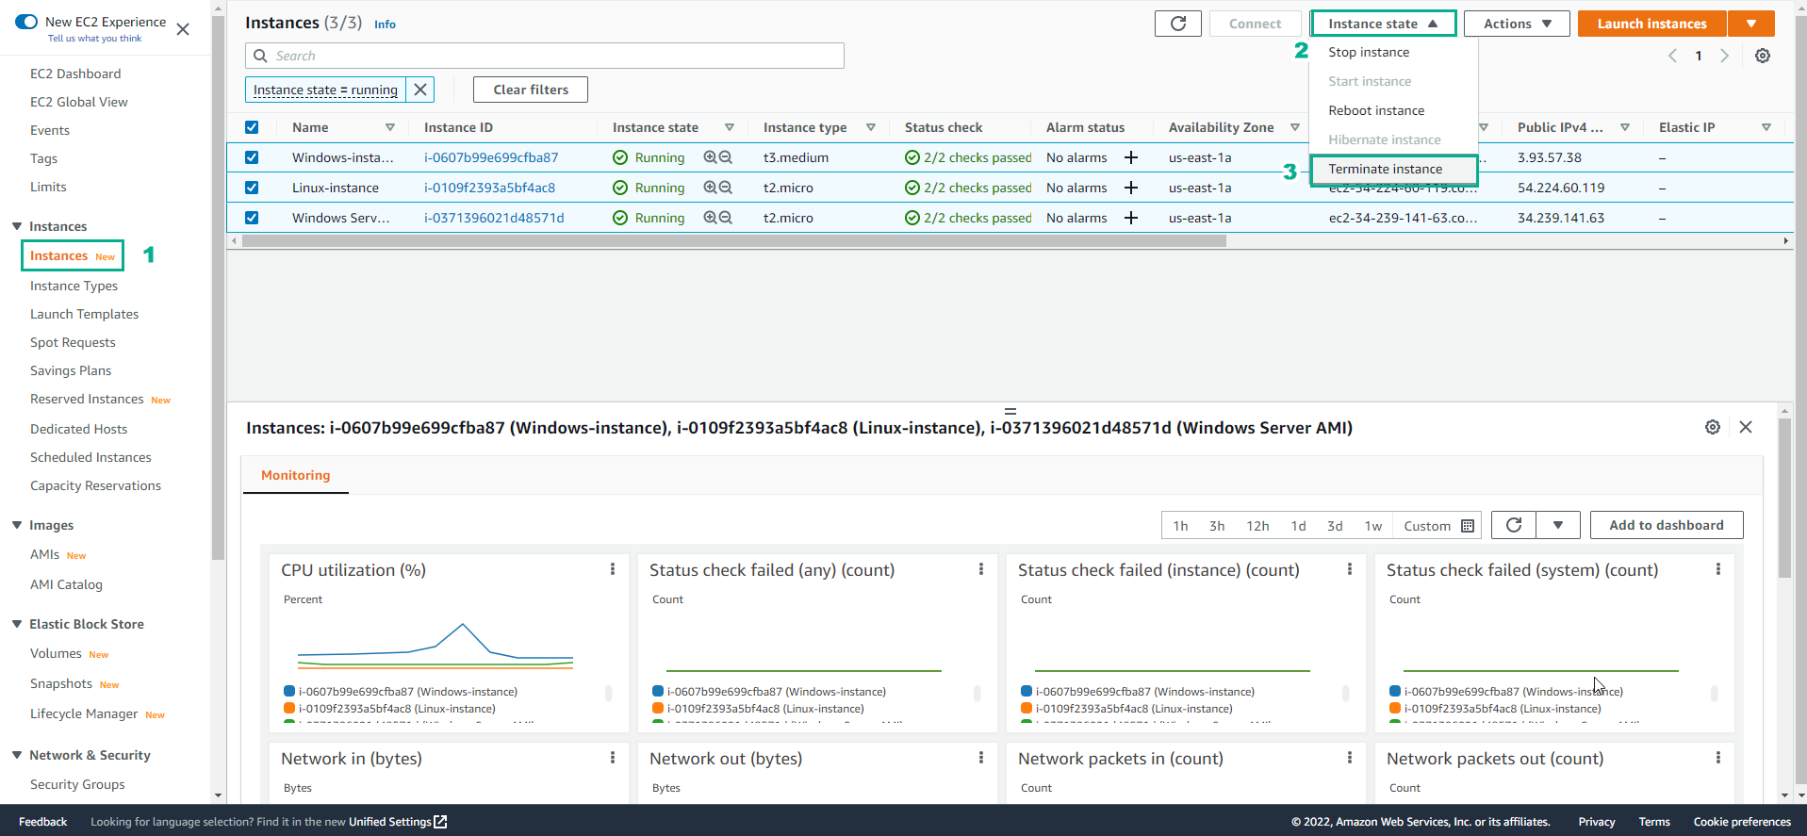
Task: Choose Terminate instance from menu
Action: click(1393, 170)
